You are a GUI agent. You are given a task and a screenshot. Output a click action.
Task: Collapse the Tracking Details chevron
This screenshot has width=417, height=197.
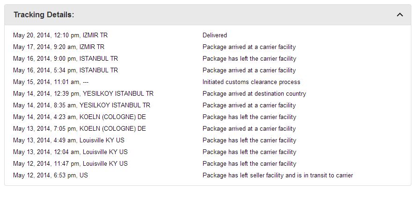400,15
